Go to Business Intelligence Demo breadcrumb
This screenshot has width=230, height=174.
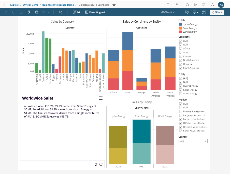(x=58, y=5)
